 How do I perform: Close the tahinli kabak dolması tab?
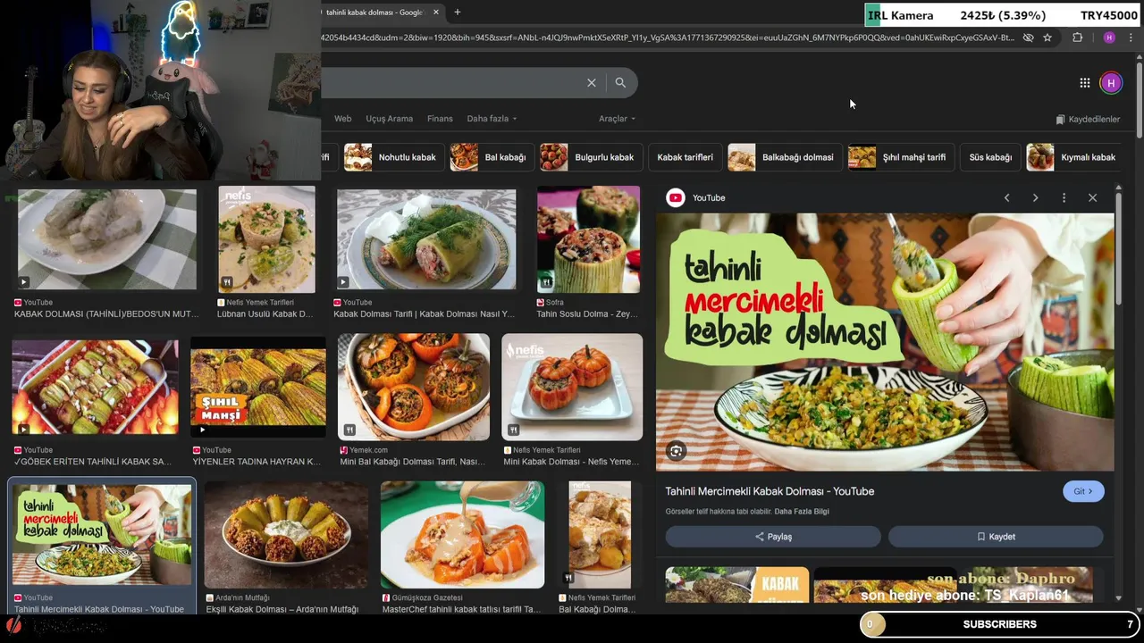[436, 13]
